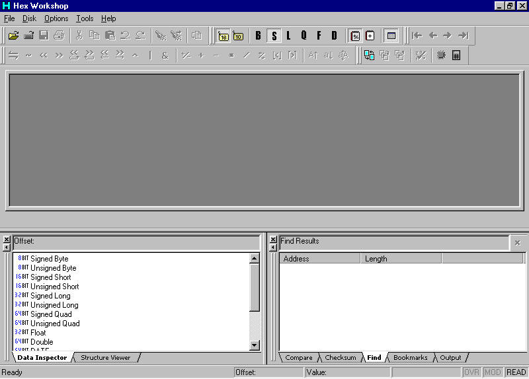Click the tilde Inverse Bits icon
The height and width of the screenshot is (379, 529).
pos(28,55)
